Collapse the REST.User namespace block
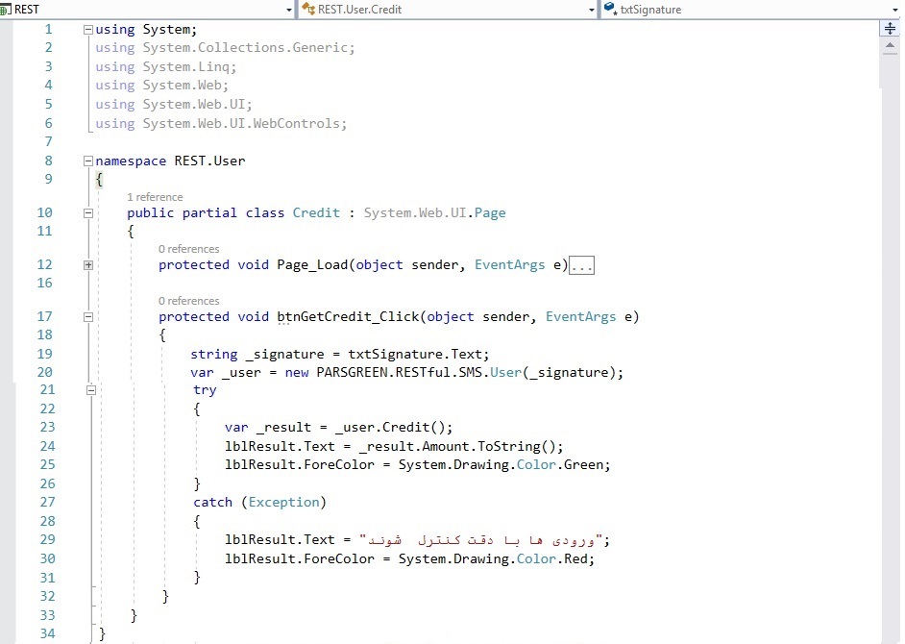Screen dimensions: 905x644 (x=88, y=161)
